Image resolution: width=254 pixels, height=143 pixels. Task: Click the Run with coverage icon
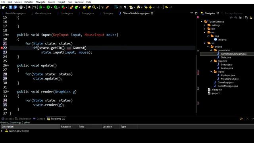pyautogui.click(x=56, y=7)
